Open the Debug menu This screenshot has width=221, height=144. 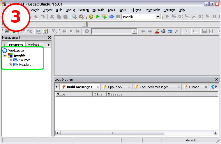[70, 10]
